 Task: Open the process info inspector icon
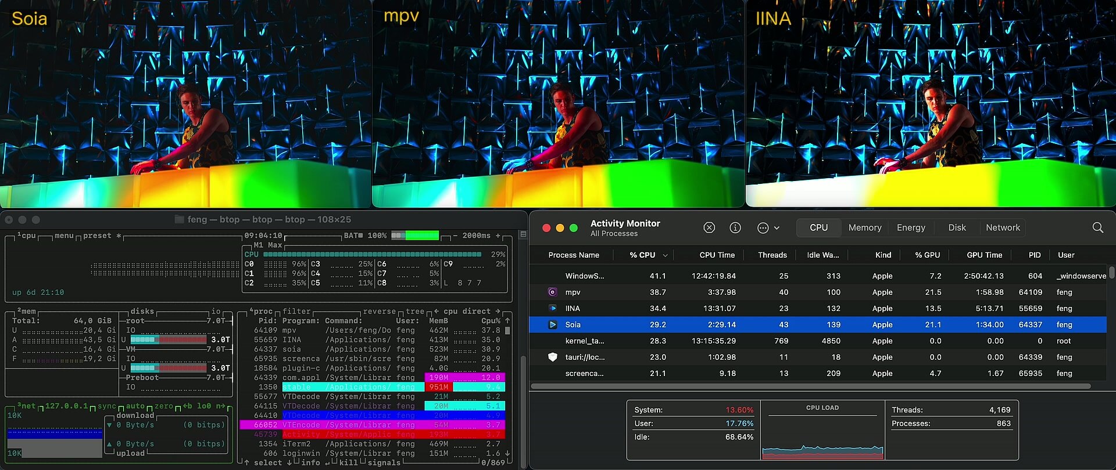pyautogui.click(x=735, y=227)
